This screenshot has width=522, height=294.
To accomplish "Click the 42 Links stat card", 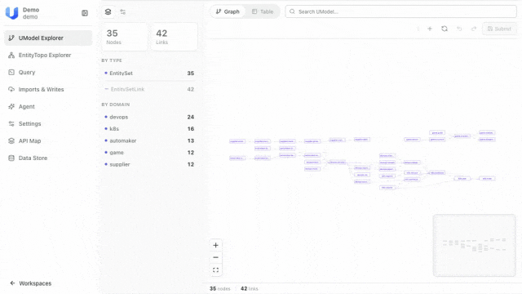I will click(174, 37).
